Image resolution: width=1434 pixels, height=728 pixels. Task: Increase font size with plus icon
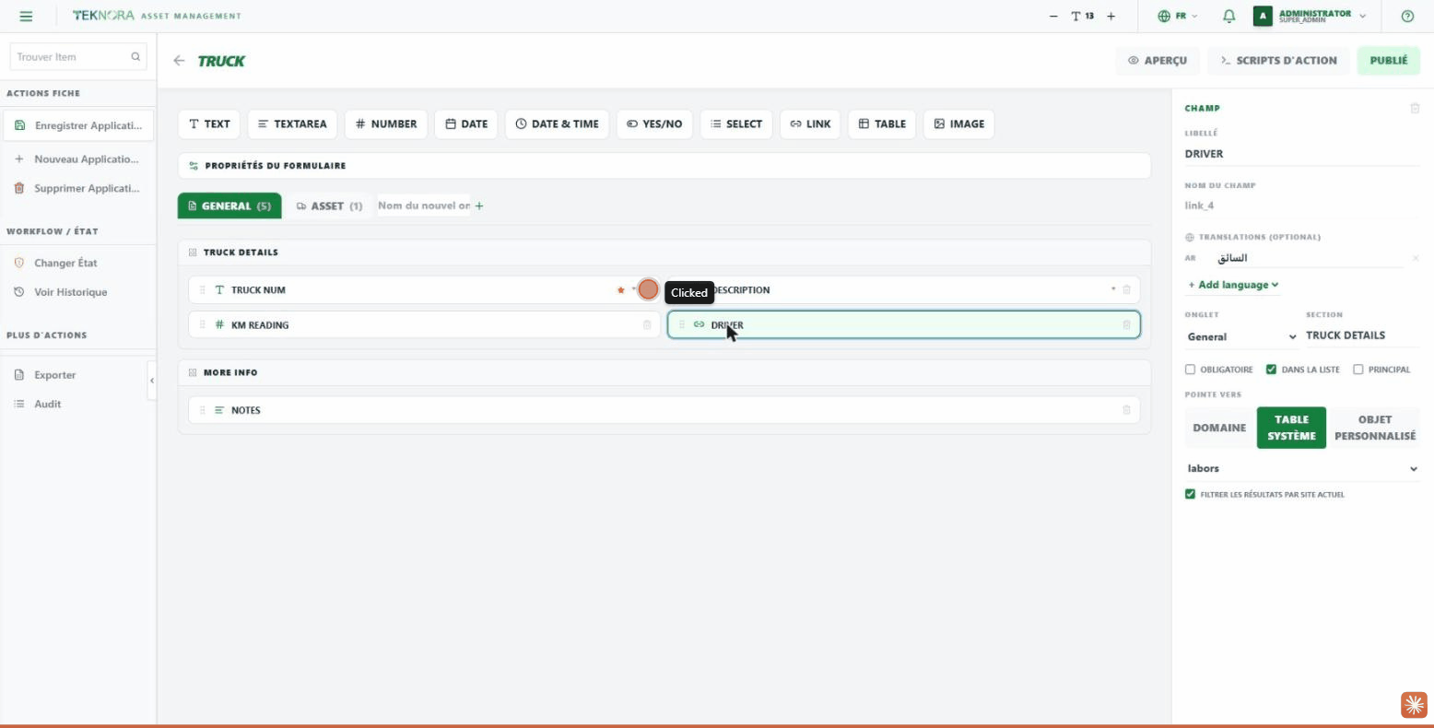(1111, 17)
